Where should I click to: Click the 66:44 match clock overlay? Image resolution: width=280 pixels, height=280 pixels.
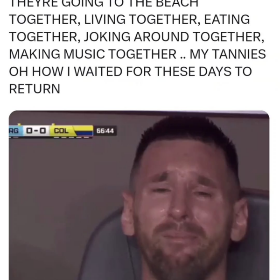[105, 131]
